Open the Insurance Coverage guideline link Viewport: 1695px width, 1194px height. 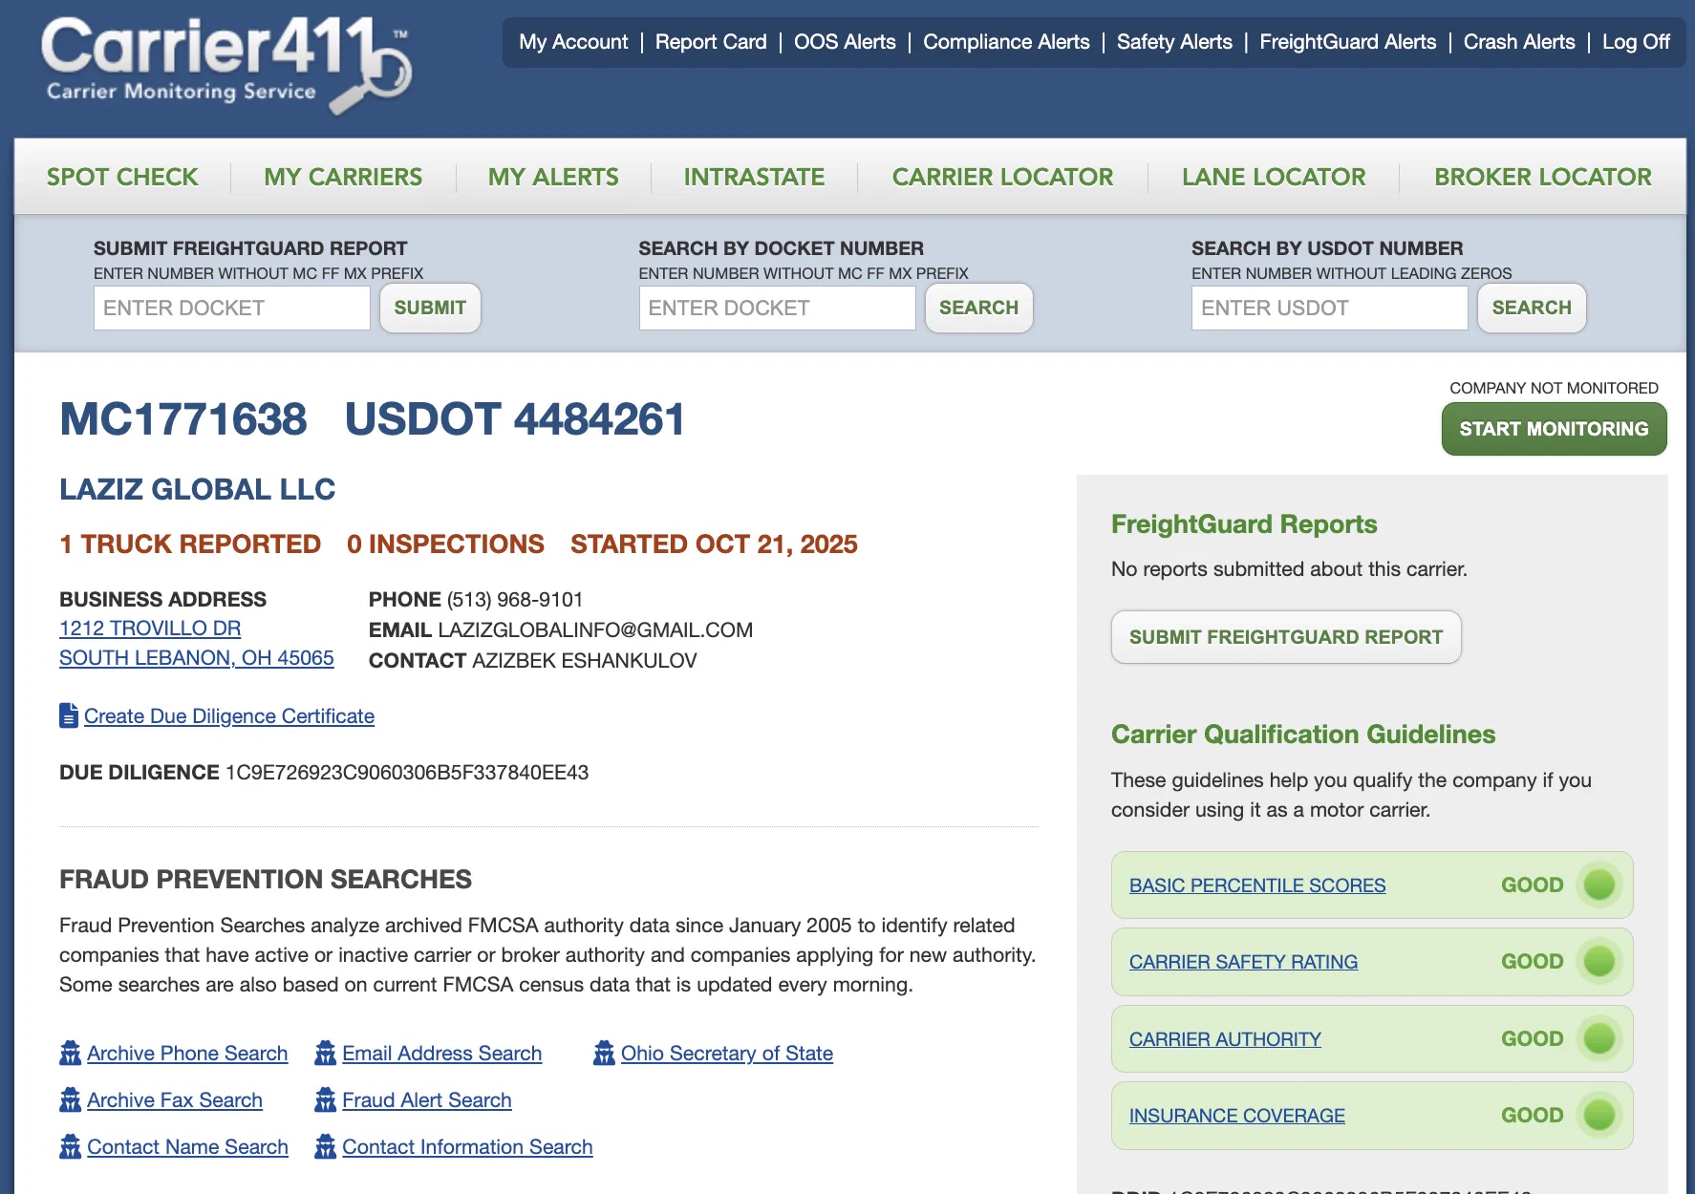coord(1237,1116)
